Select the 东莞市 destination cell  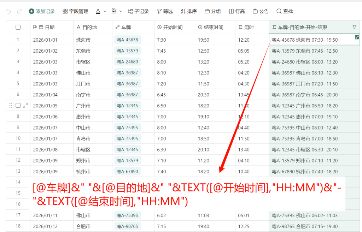[93, 51]
